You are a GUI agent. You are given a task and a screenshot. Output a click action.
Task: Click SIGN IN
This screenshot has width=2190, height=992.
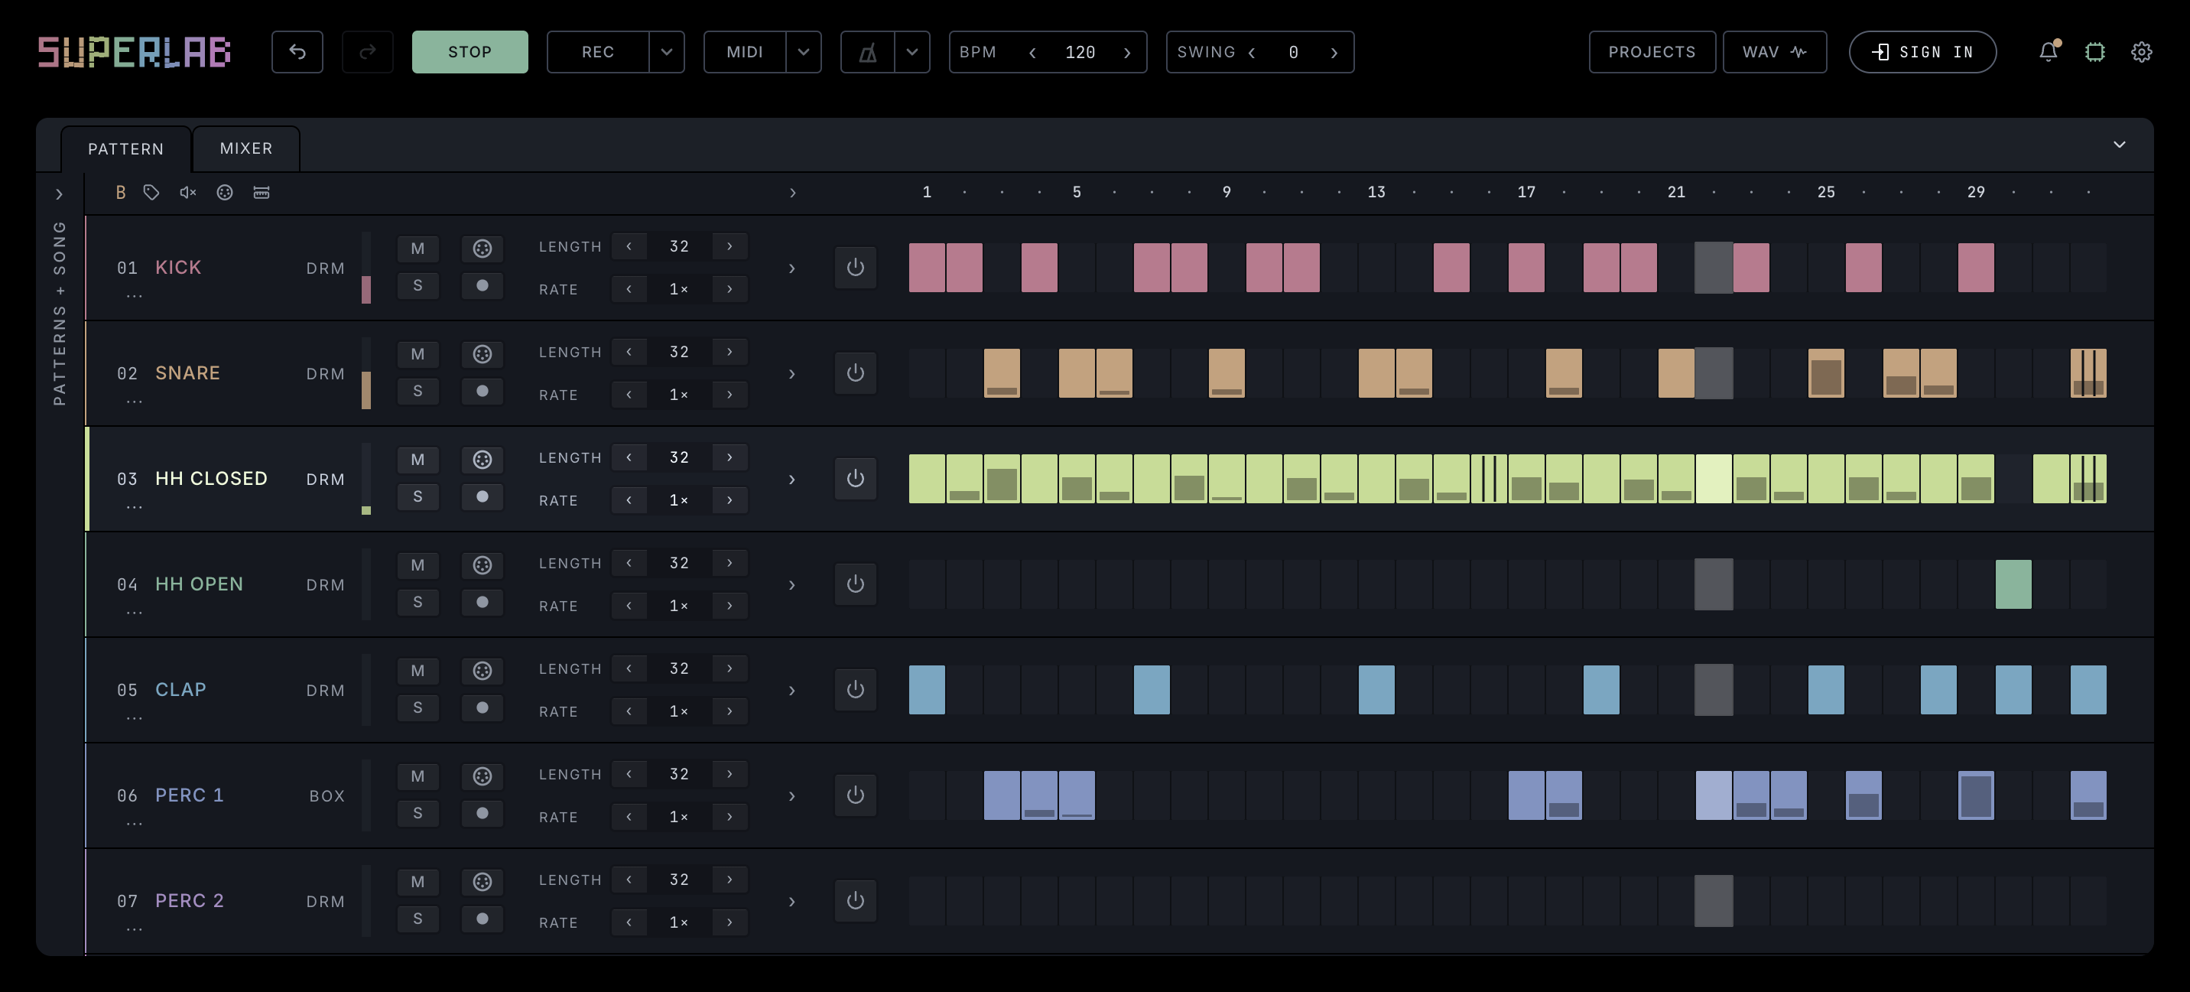point(1922,52)
